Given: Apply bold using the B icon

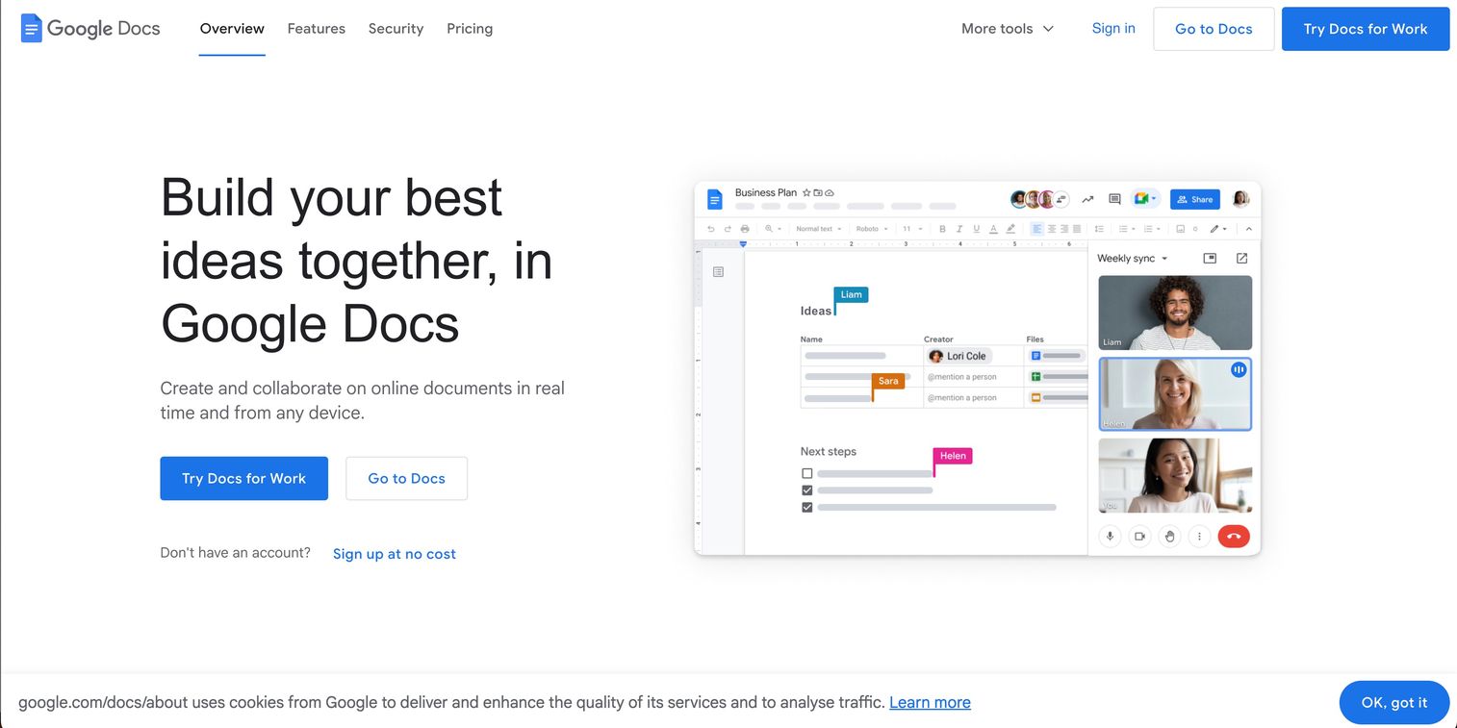Looking at the screenshot, I should [x=942, y=229].
